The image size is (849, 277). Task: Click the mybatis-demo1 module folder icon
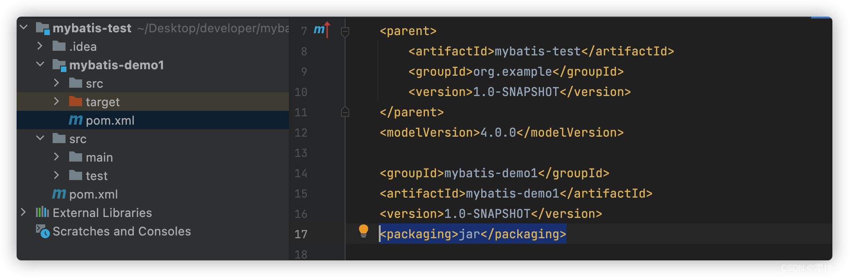pyautogui.click(x=60, y=65)
